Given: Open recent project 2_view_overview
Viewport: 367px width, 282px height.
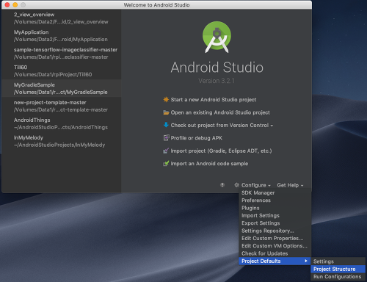Looking at the screenshot, I should (62, 18).
